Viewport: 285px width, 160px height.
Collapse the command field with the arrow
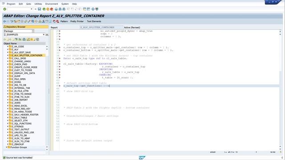click(x=36, y=9)
